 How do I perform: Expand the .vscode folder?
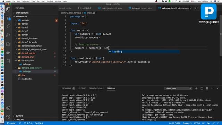coord(25,20)
